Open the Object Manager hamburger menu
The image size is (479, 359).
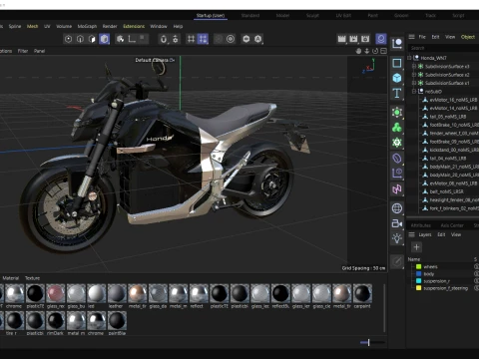(x=411, y=37)
